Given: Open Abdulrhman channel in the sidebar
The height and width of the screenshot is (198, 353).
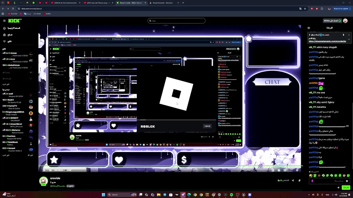Looking at the screenshot, I should 17,66.
